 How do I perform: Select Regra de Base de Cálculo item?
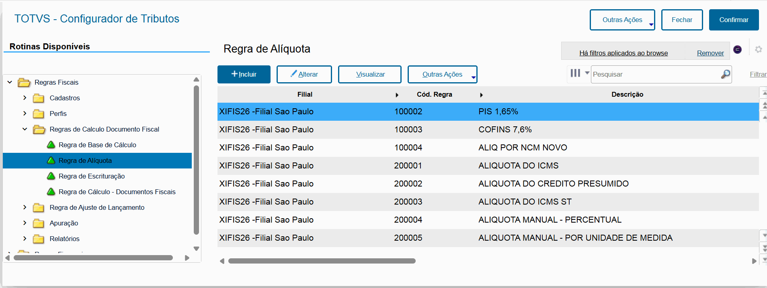pyautogui.click(x=97, y=145)
